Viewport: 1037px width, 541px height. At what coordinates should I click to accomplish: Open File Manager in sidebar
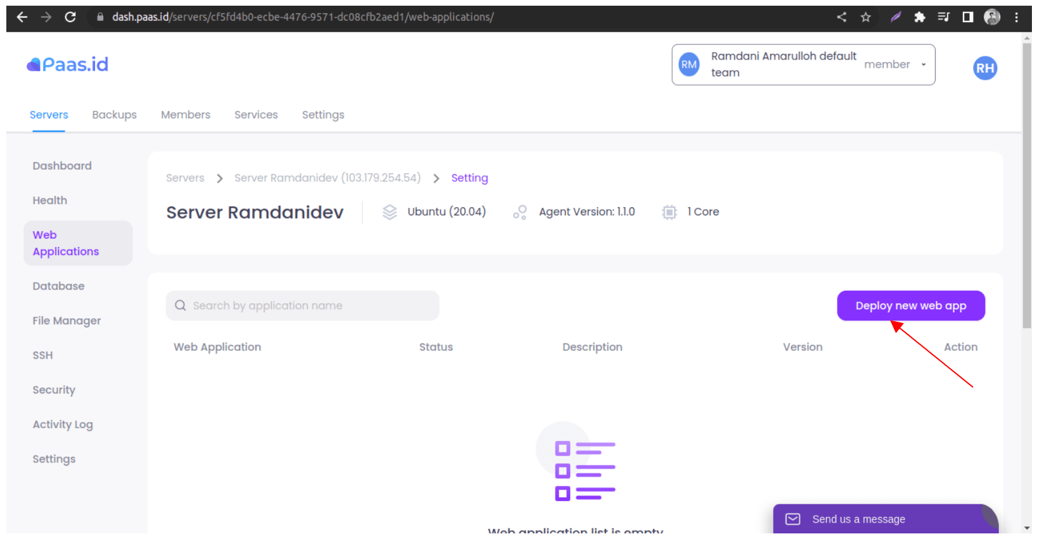click(67, 321)
